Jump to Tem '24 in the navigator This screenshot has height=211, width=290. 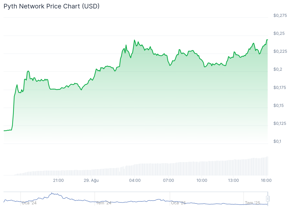point(104,203)
